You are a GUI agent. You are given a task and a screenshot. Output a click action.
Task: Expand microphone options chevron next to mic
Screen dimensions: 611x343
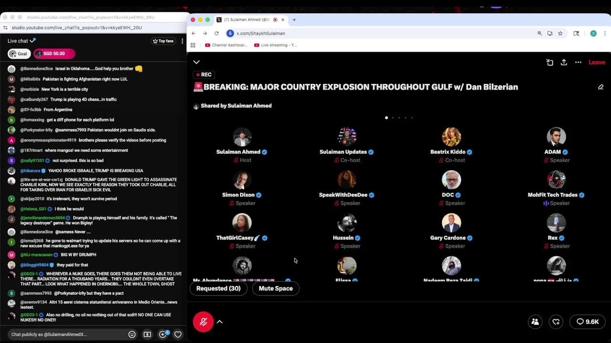point(220,322)
